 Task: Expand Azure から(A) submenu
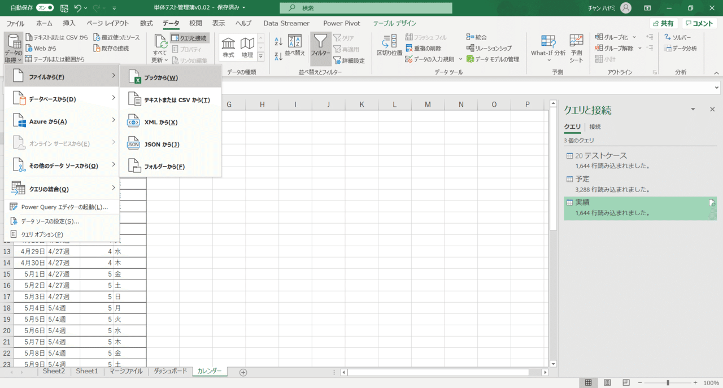[x=62, y=121]
